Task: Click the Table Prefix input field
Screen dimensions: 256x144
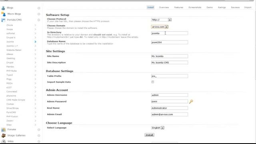Action: (170, 76)
